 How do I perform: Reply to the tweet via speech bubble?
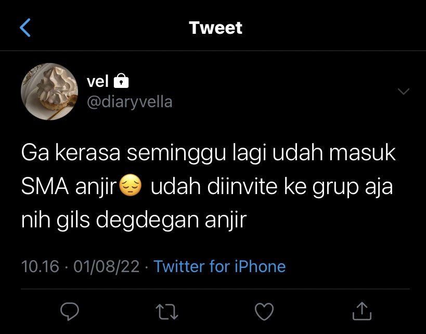(70, 311)
